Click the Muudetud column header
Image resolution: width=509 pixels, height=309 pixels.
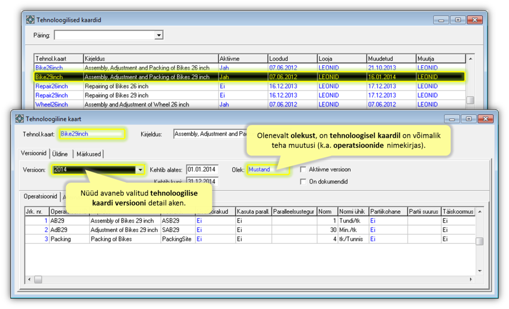pos(391,59)
